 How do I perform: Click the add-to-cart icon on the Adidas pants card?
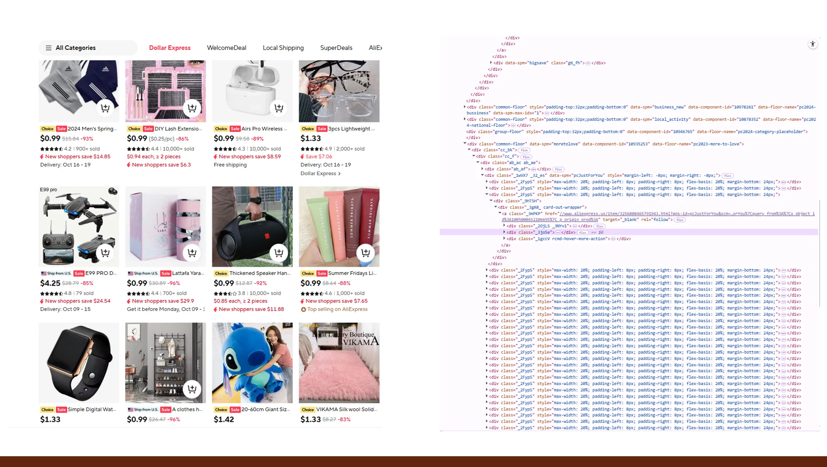point(106,108)
